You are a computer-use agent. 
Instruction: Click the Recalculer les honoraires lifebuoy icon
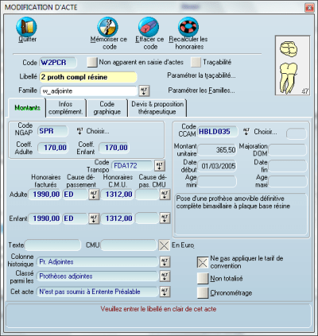tap(188, 26)
